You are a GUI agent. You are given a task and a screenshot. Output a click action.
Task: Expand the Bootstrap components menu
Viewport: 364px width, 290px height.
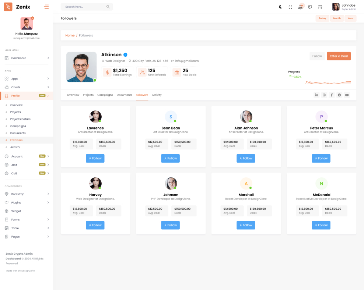tap(27, 194)
